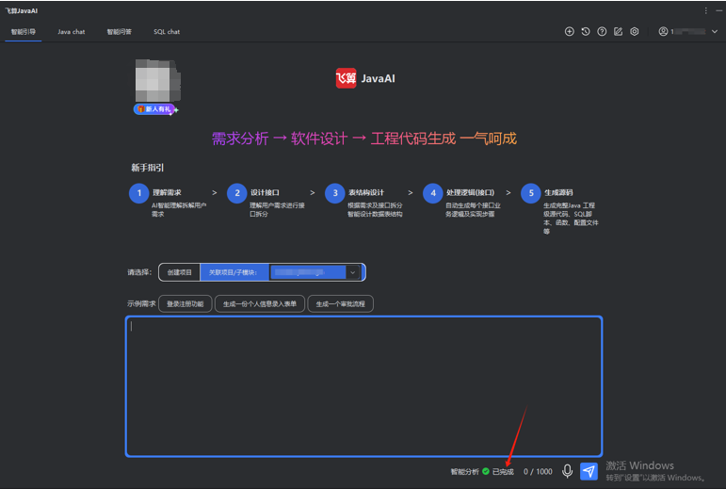This screenshot has height=489, width=726.
Task: Select the 创建项目 option
Action: pyautogui.click(x=179, y=272)
